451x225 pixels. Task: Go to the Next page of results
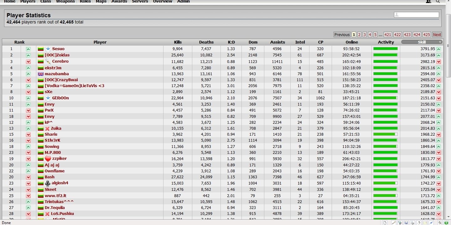coord(437,35)
